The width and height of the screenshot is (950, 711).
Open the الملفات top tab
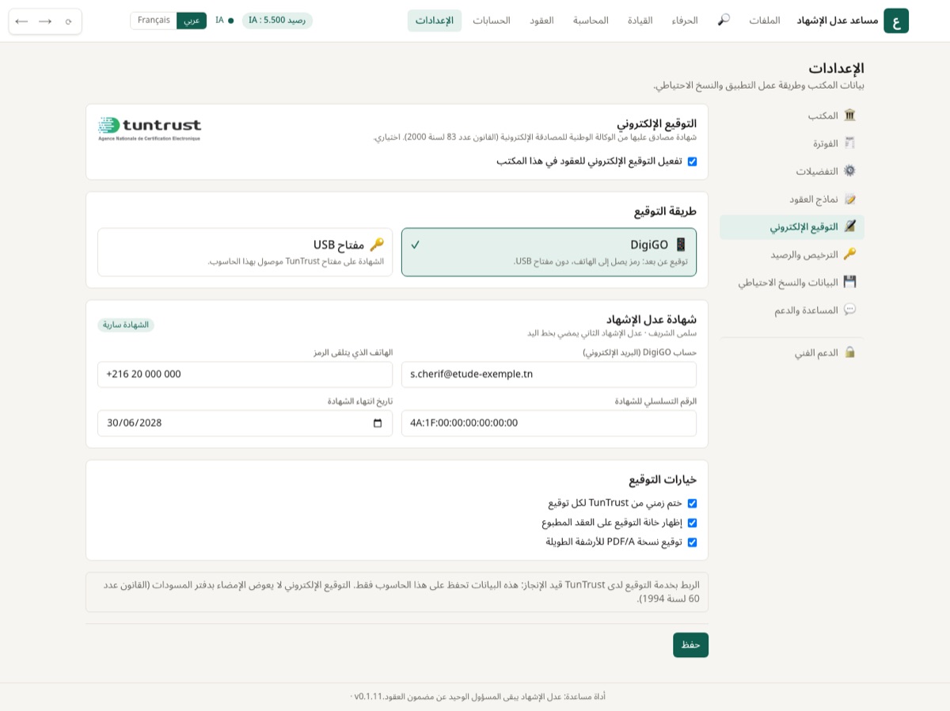[765, 21]
